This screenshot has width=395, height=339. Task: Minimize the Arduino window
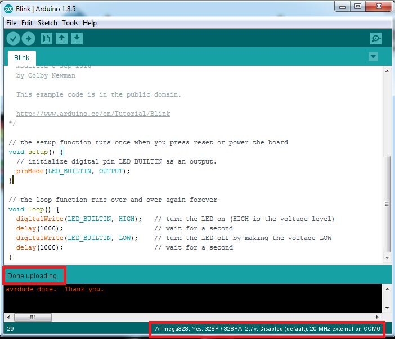[x=342, y=7]
